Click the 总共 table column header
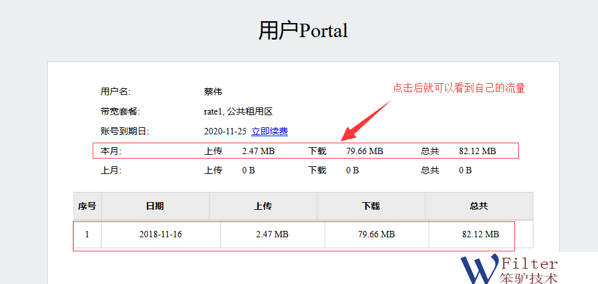The height and width of the screenshot is (284, 598). point(479,206)
